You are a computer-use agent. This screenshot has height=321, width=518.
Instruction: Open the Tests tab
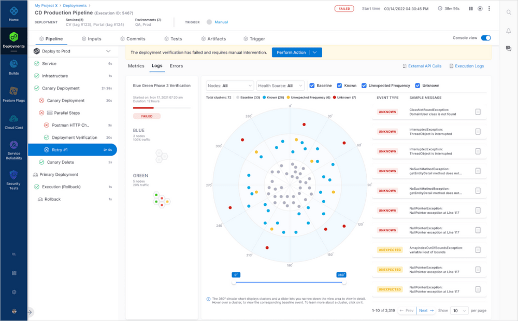click(173, 39)
